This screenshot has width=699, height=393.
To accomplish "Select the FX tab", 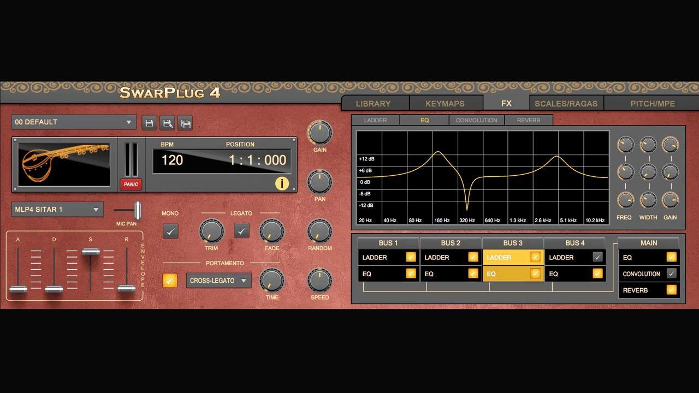I will 506,103.
